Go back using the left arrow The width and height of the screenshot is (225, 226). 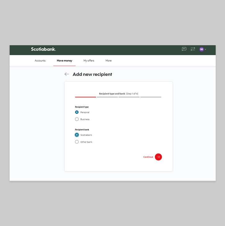pyautogui.click(x=67, y=74)
